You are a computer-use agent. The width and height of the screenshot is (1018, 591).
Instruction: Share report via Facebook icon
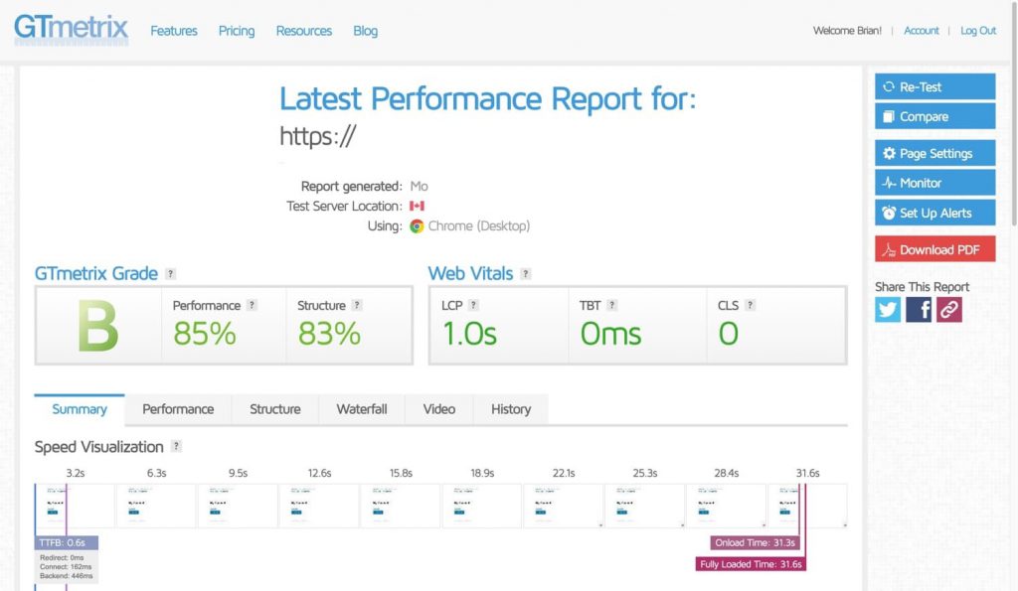coord(918,310)
